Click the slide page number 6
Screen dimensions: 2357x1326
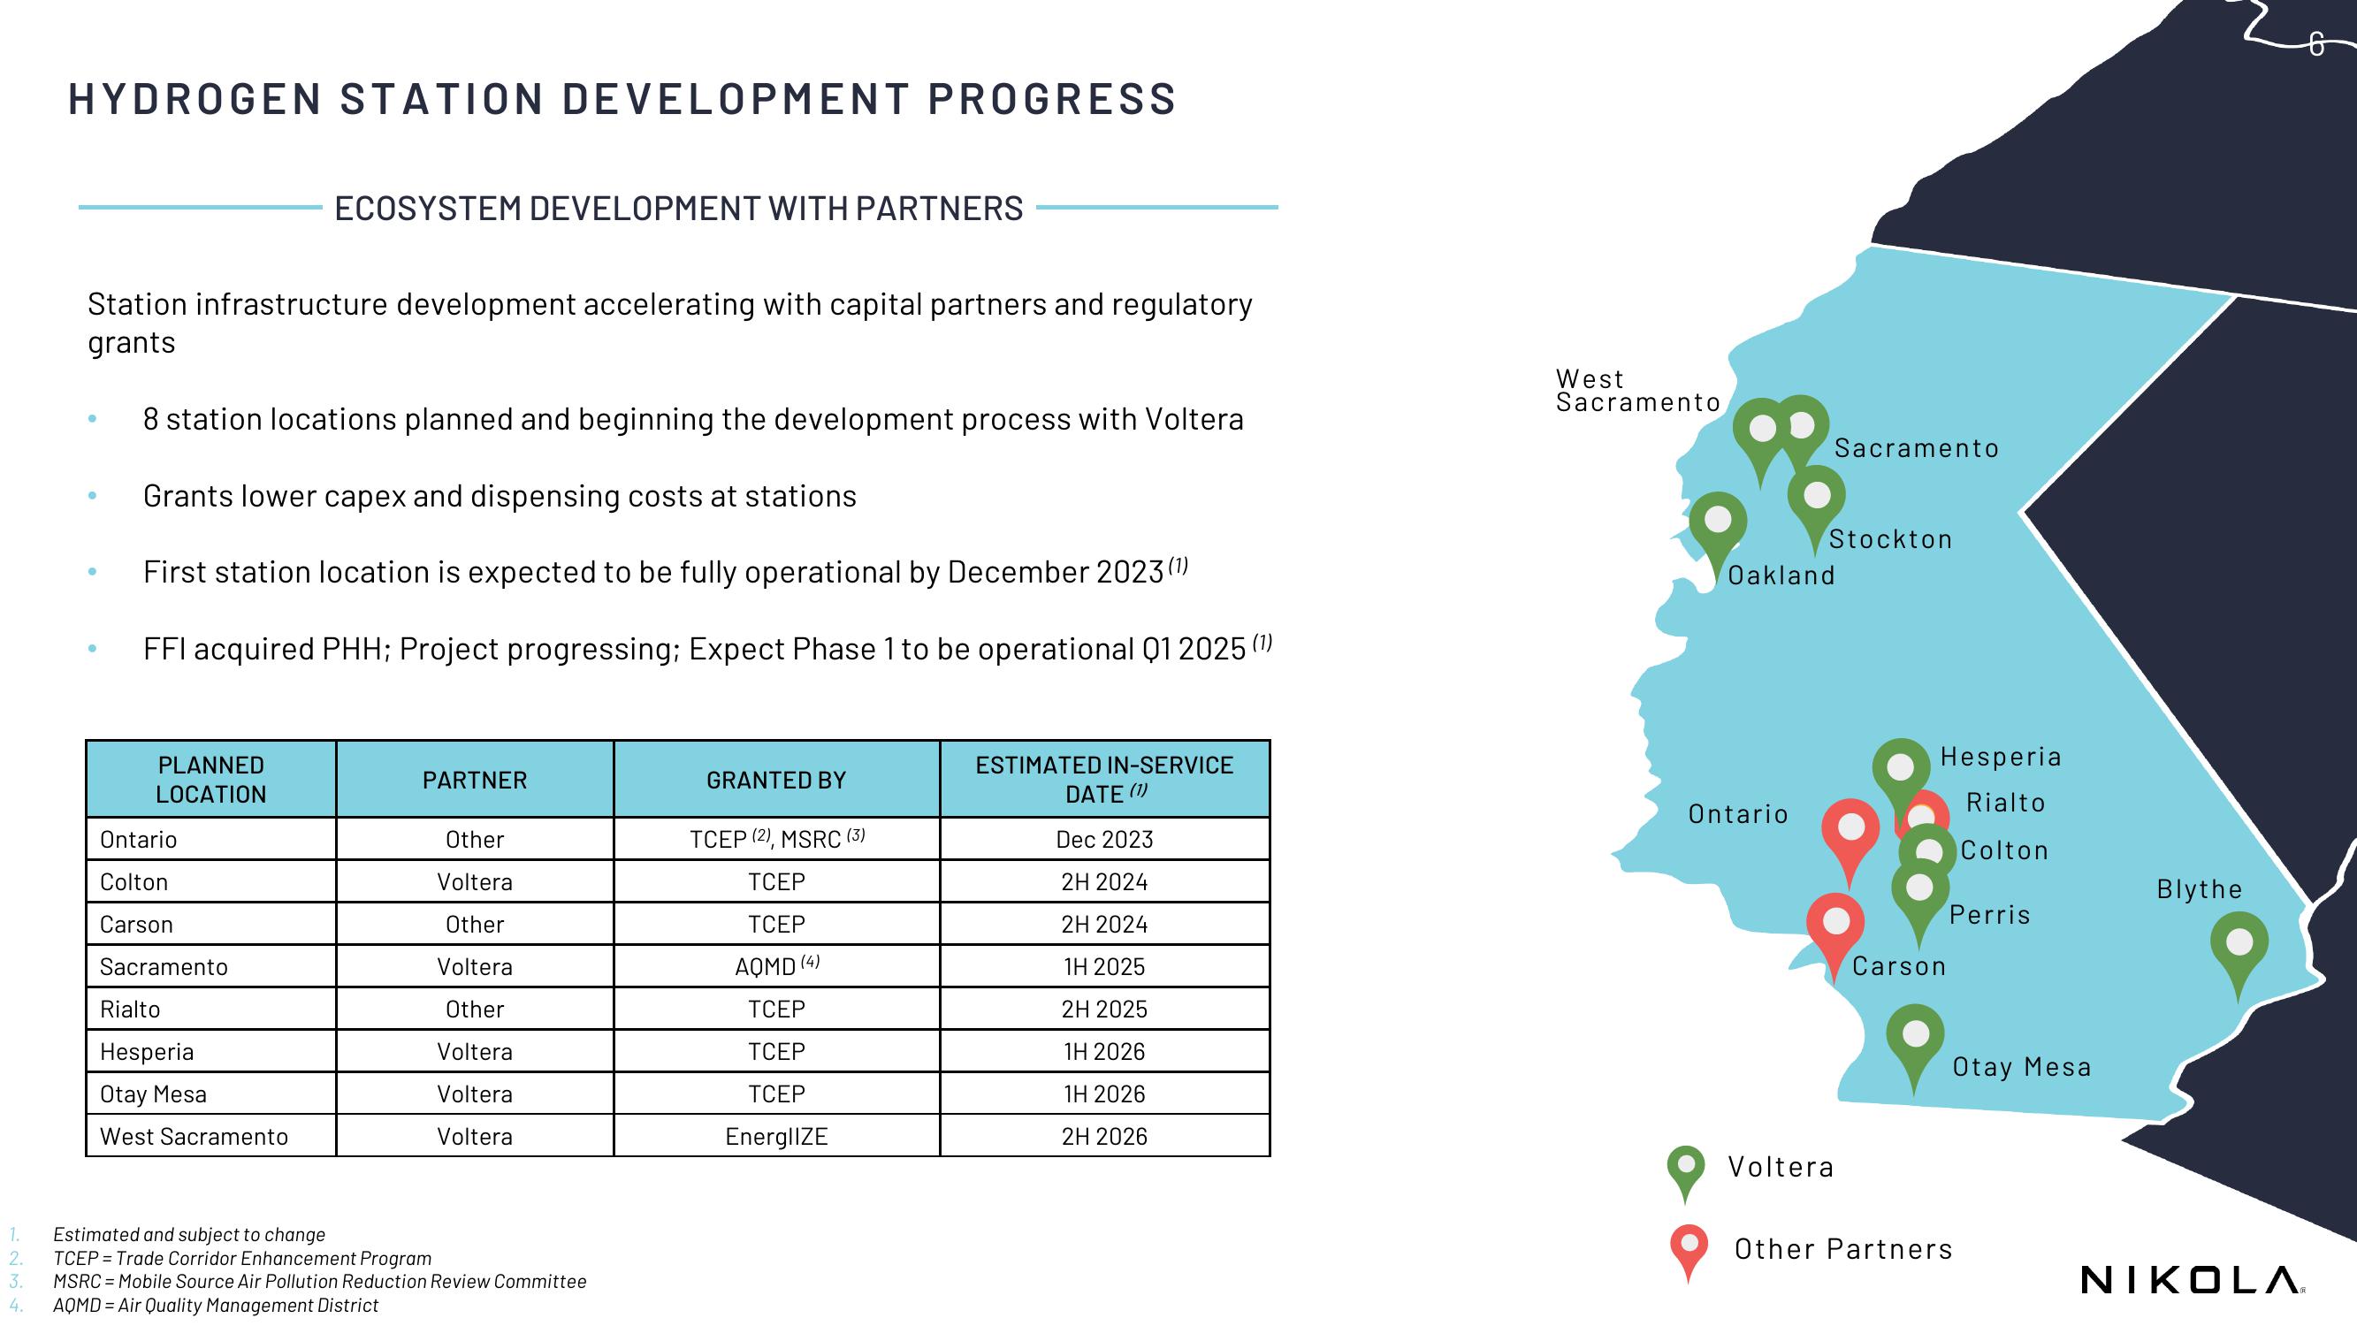click(2315, 44)
